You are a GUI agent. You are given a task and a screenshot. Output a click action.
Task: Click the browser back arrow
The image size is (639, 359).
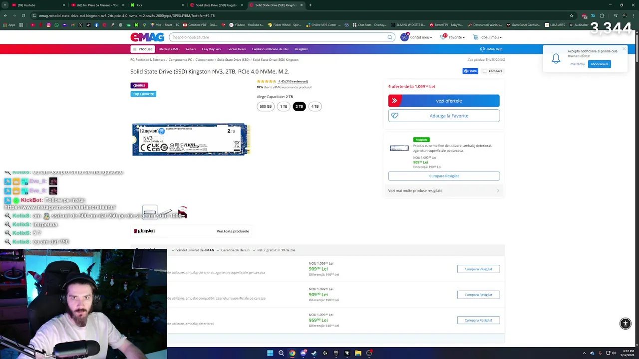click(5, 15)
